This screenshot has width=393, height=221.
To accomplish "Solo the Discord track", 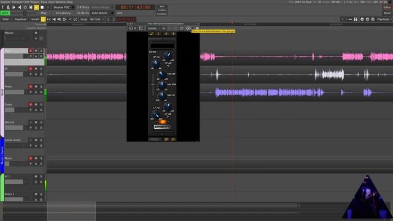I will (x=41, y=122).
